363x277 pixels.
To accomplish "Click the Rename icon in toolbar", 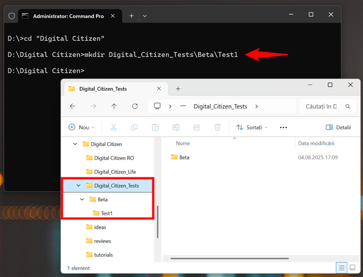I will pyautogui.click(x=176, y=128).
